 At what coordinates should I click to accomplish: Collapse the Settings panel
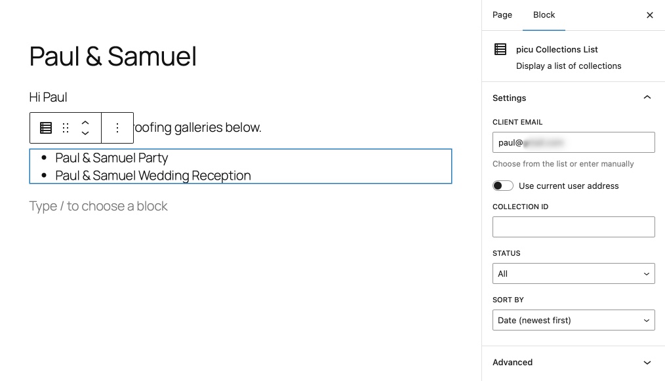click(x=647, y=98)
